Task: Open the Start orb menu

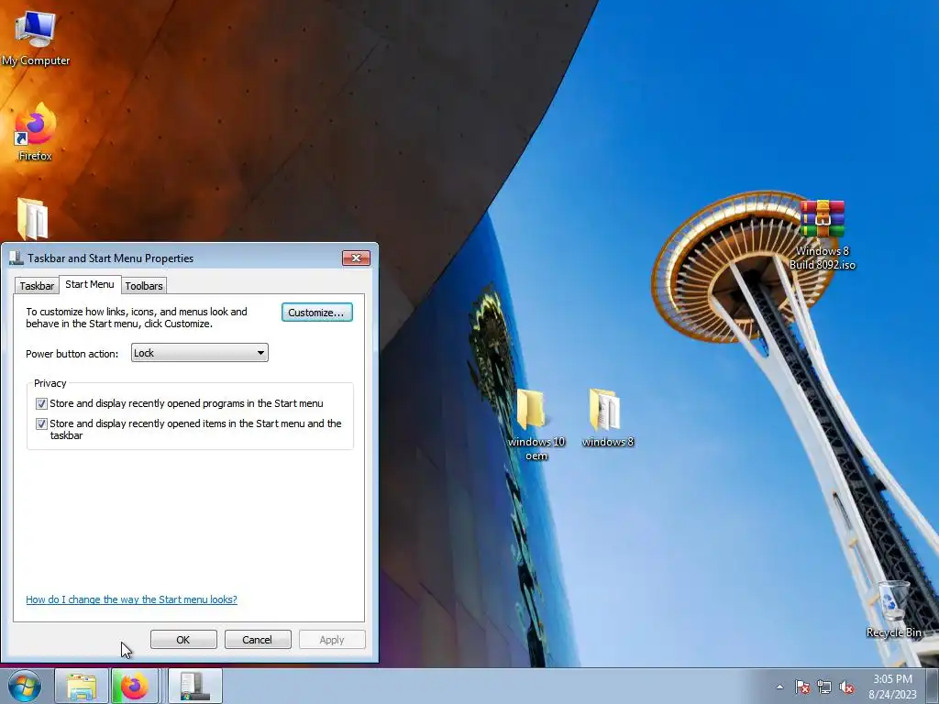Action: point(25,686)
